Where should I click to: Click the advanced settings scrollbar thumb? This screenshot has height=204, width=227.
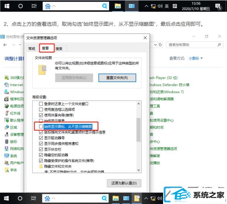point(139,130)
